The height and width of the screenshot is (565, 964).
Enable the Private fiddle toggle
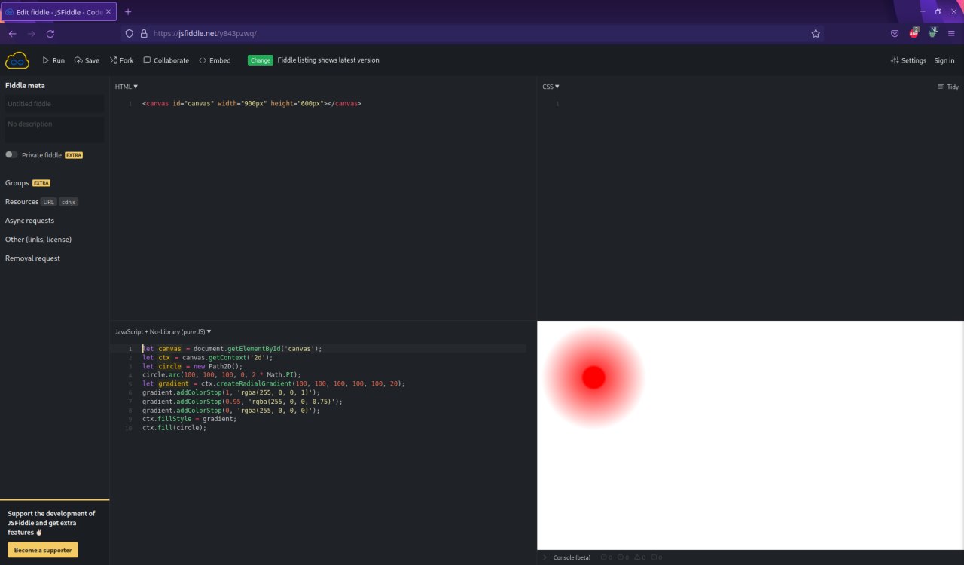tap(11, 154)
